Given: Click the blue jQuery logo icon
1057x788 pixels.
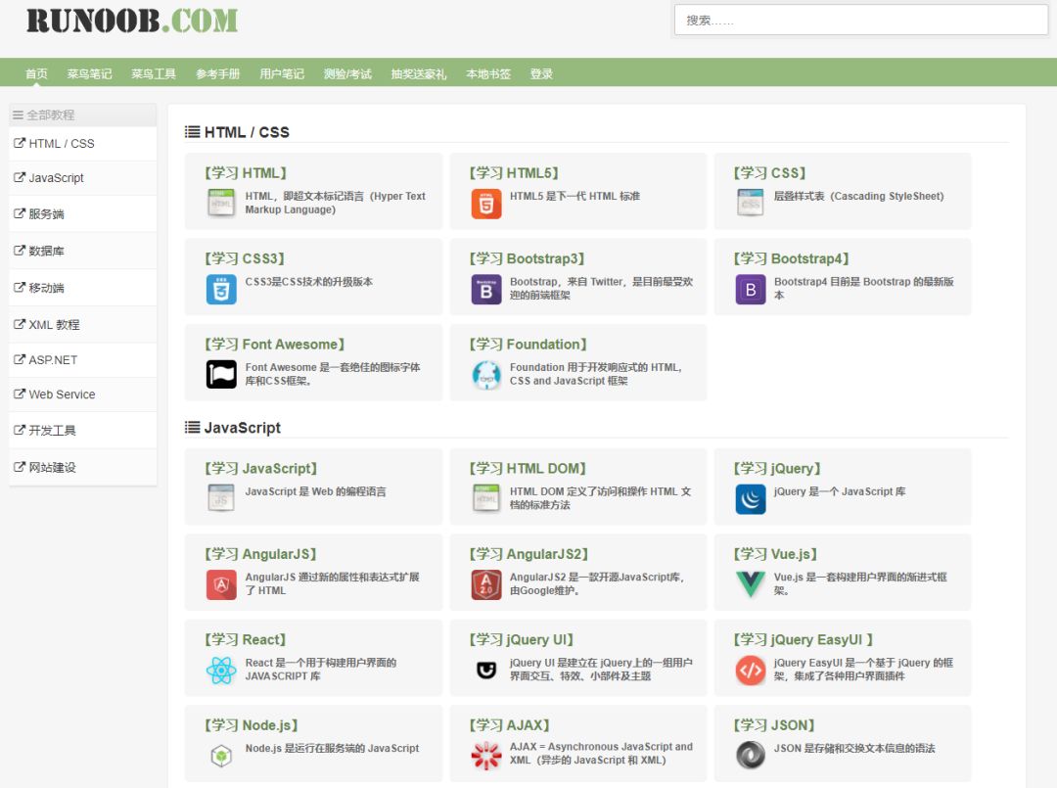Looking at the screenshot, I should [x=751, y=499].
